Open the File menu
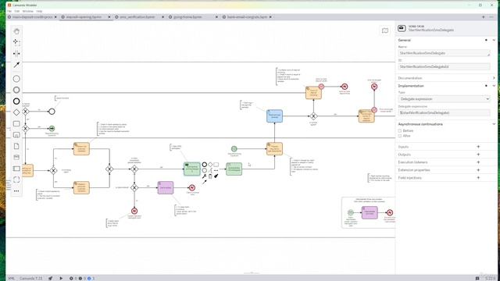The height and width of the screenshot is (281, 500). point(9,11)
